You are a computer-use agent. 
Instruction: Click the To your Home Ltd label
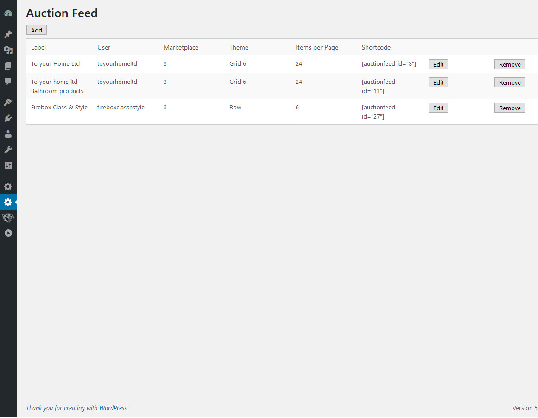(x=55, y=64)
